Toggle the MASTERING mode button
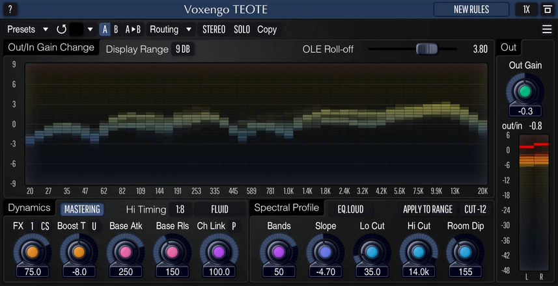This screenshot has height=286, width=558. coord(82,209)
